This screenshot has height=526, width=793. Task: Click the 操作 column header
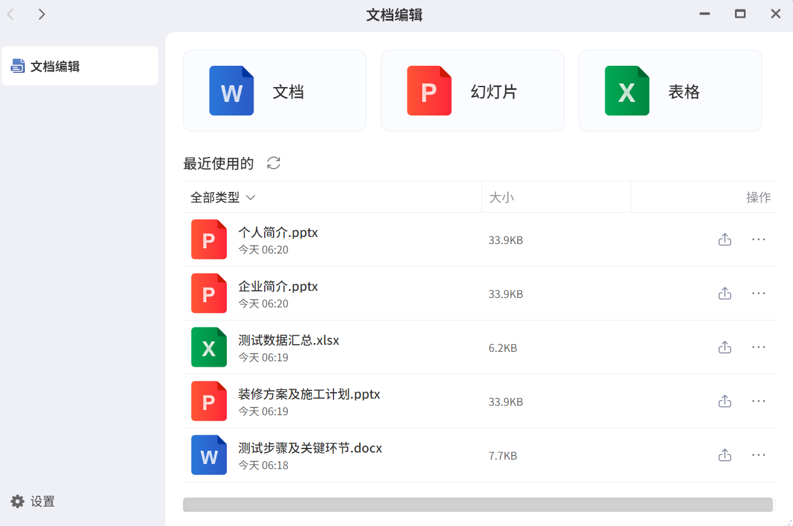point(759,197)
